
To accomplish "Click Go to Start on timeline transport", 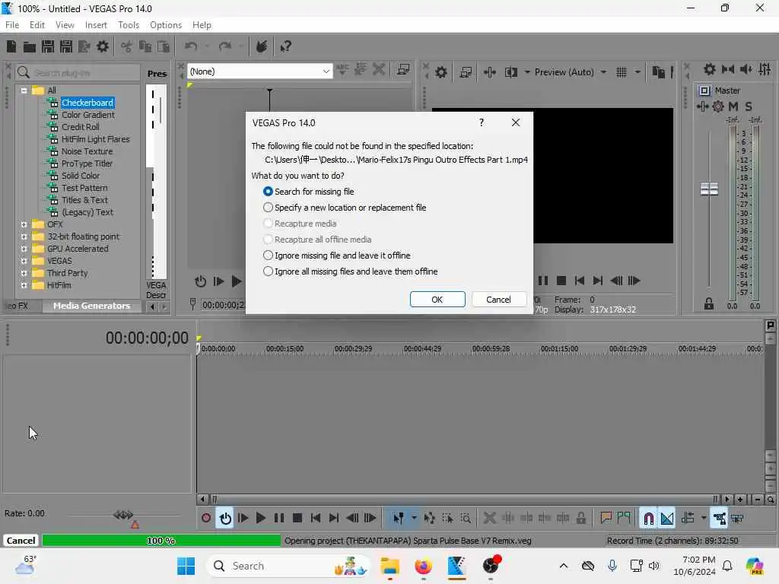I will click(x=316, y=519).
